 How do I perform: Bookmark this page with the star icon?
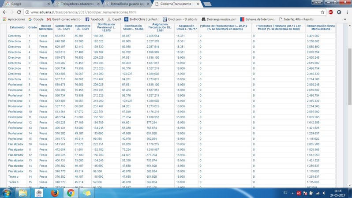322,12
